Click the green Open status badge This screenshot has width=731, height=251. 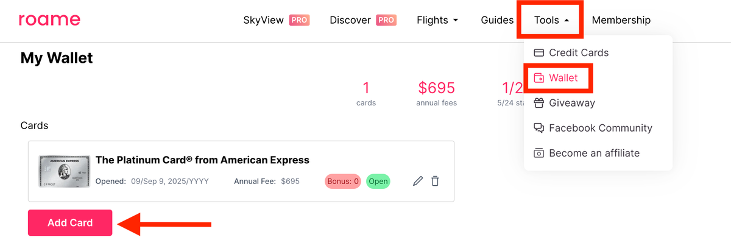(x=378, y=181)
